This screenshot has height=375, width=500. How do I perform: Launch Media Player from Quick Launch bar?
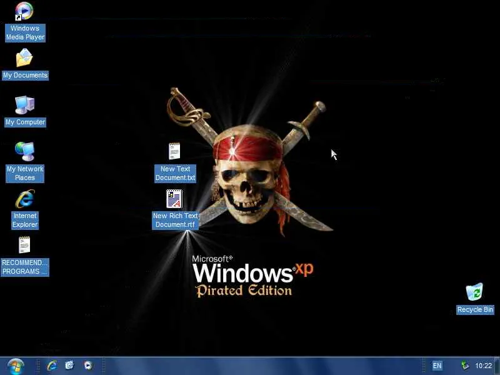coord(88,366)
